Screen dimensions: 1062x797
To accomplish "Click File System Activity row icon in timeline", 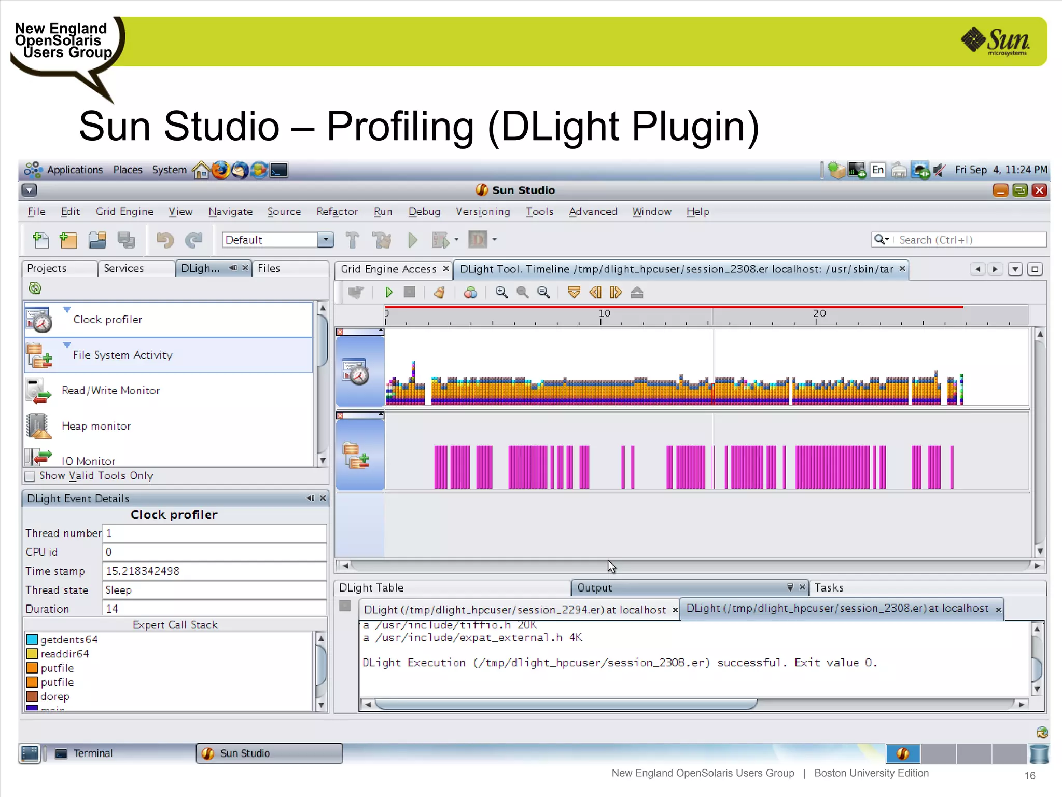I will pyautogui.click(x=356, y=456).
